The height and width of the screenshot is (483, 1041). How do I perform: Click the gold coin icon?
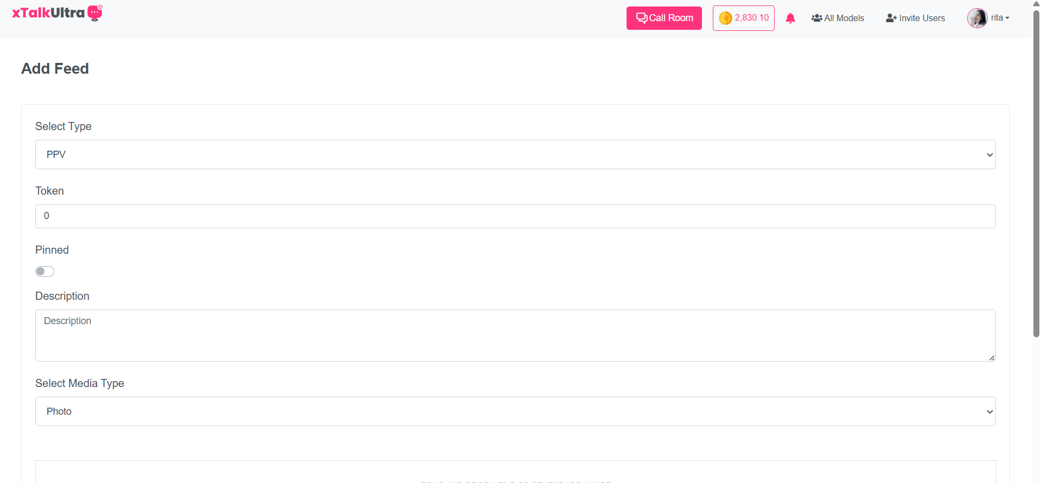pyautogui.click(x=725, y=18)
